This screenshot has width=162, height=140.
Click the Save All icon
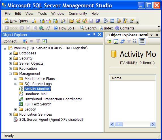(98, 21)
